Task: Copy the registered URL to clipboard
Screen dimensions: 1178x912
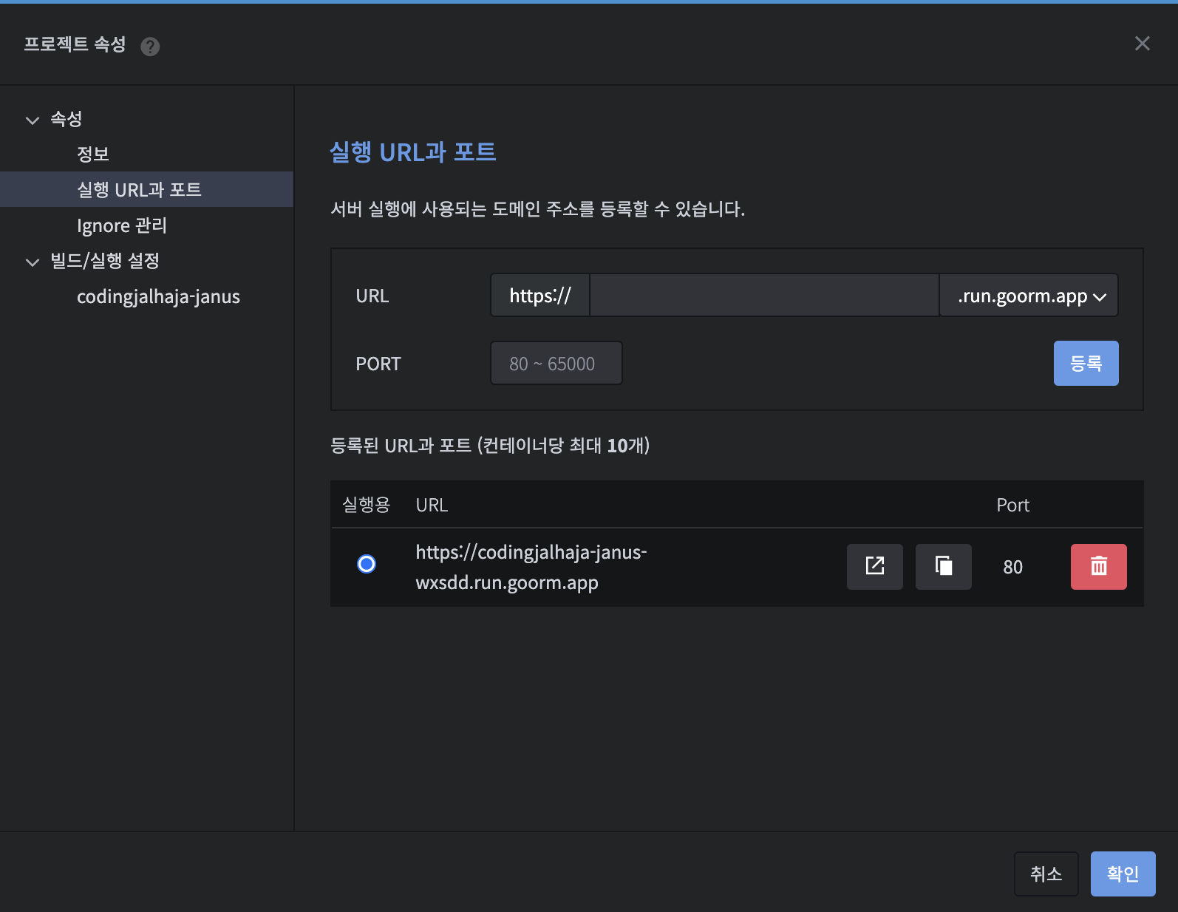Action: pyautogui.click(x=943, y=566)
